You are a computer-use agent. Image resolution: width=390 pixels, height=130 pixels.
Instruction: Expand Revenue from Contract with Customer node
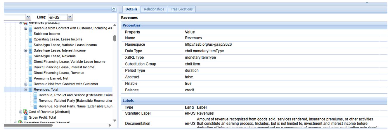coord(26,28)
